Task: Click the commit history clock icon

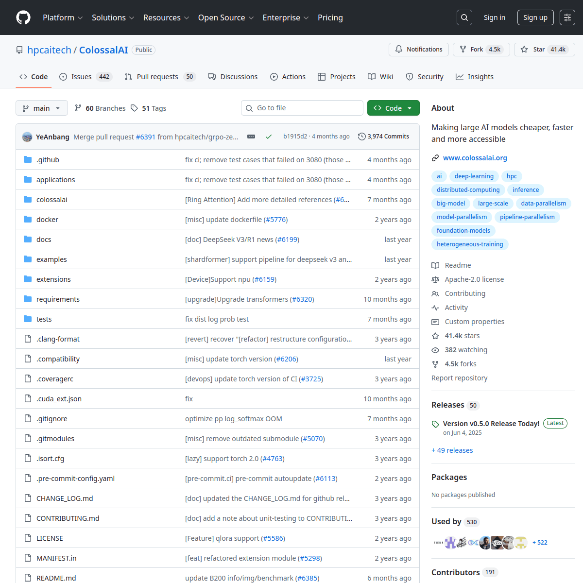Action: pyautogui.click(x=361, y=137)
